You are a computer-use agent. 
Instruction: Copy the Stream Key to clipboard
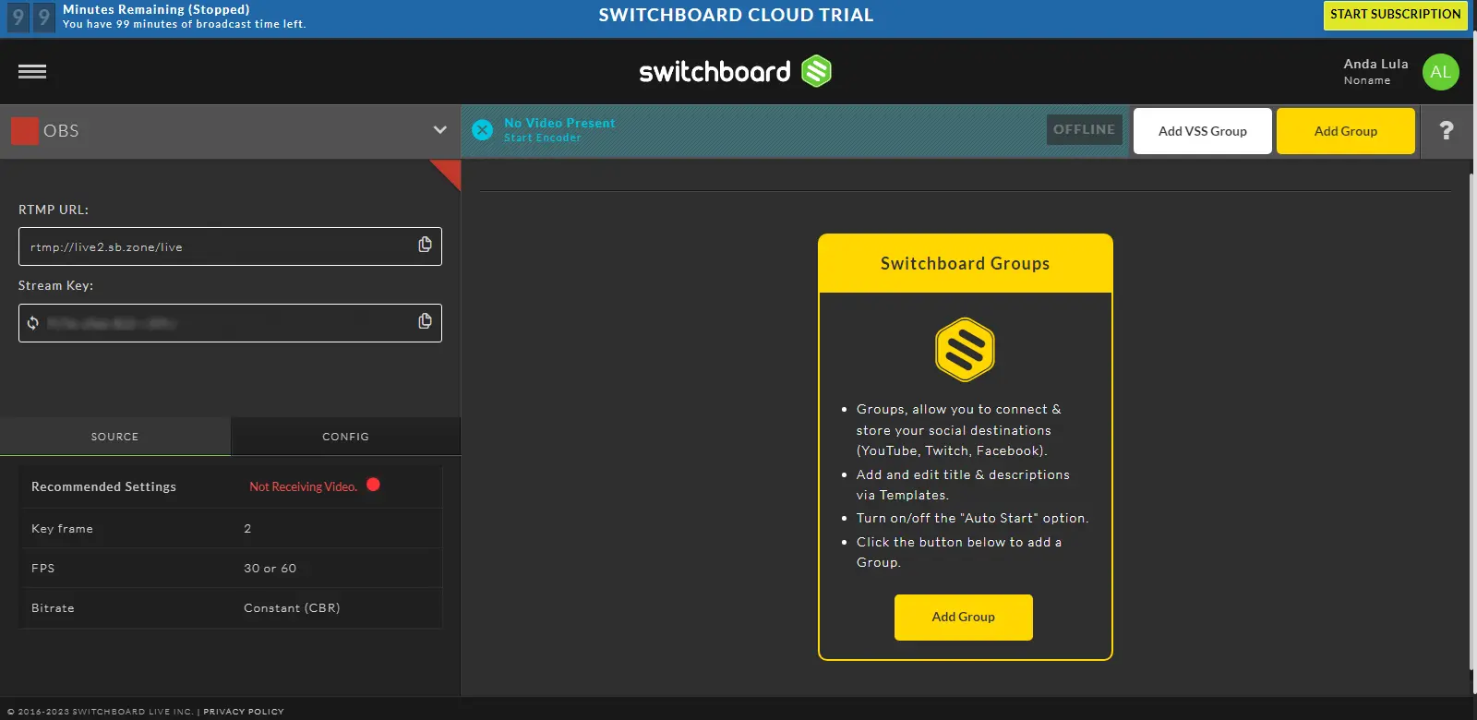[425, 321]
